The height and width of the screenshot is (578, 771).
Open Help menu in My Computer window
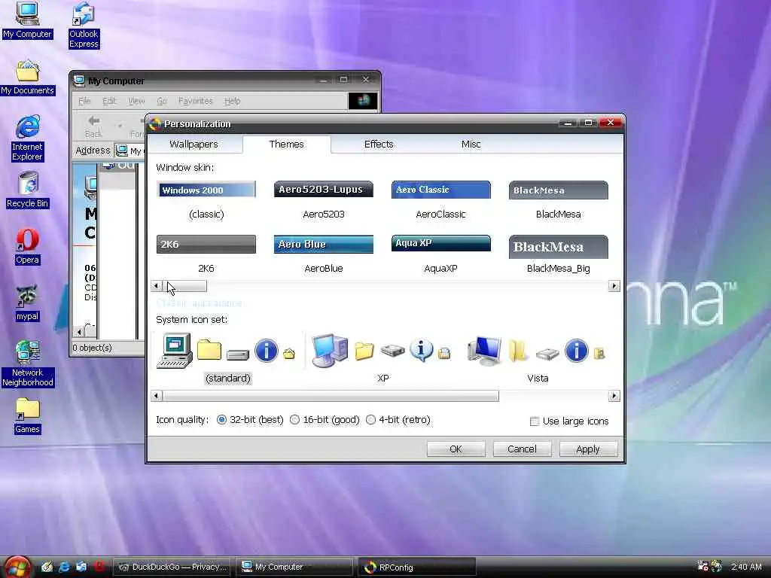point(232,101)
